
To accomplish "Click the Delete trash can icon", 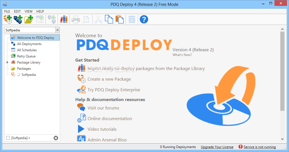I will [132, 19].
